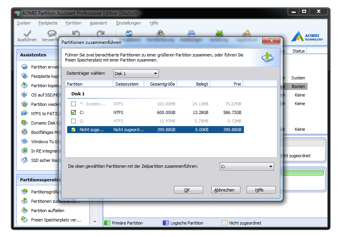Click the Freien Speicherplatz verteilen icon
This screenshot has width=341, height=237.
pyautogui.click(x=24, y=219)
